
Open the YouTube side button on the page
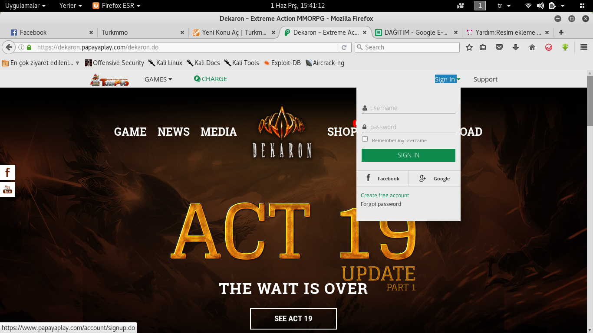pyautogui.click(x=7, y=189)
